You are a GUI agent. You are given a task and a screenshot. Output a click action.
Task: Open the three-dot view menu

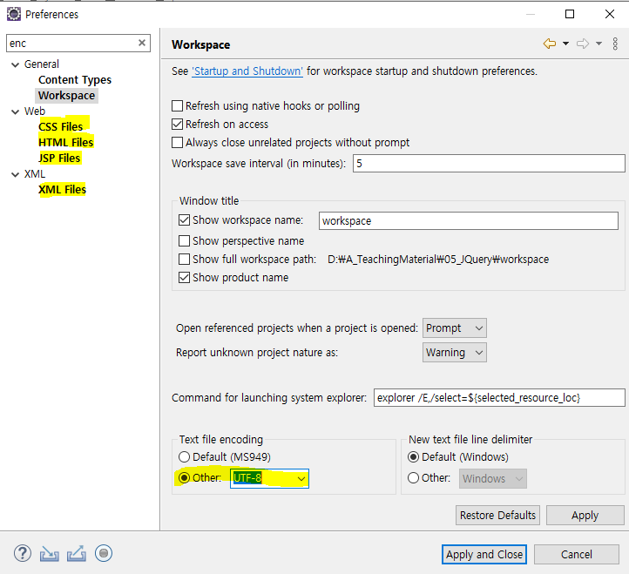(615, 44)
